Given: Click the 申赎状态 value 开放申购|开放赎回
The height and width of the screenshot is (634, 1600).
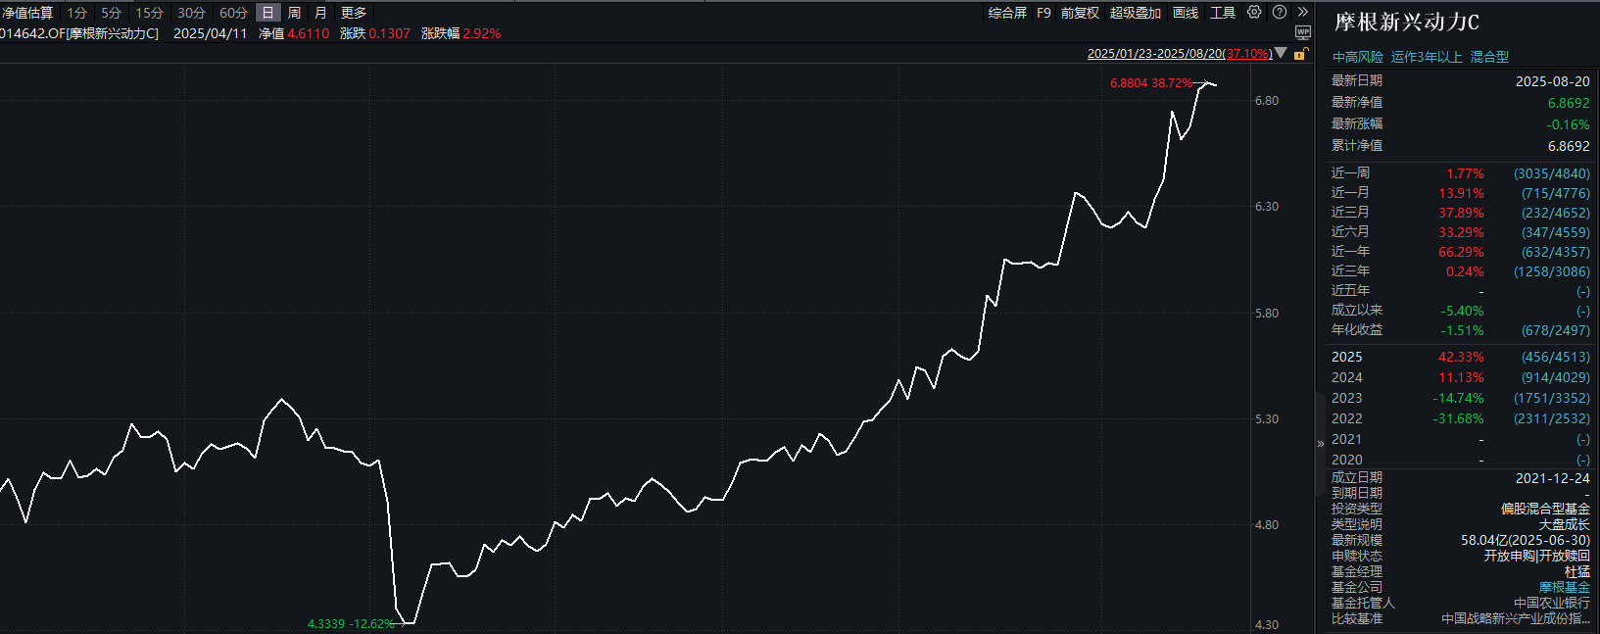Looking at the screenshot, I should pyautogui.click(x=1537, y=556).
